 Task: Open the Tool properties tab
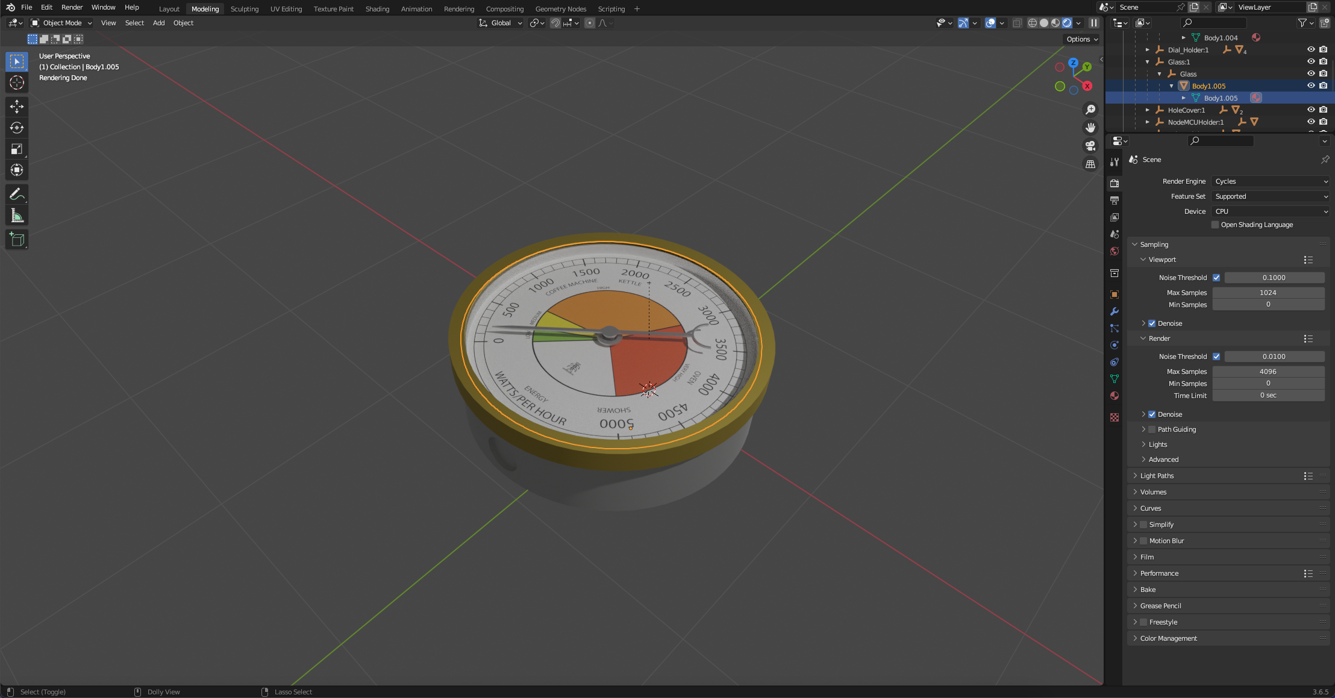[x=1115, y=162]
